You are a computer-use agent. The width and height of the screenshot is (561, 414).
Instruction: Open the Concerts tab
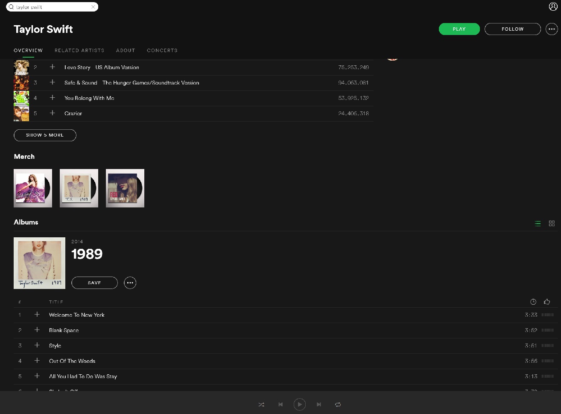(162, 50)
